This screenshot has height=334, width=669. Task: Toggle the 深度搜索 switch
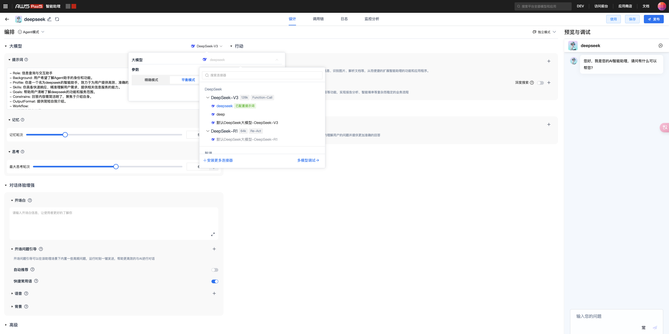pos(540,83)
